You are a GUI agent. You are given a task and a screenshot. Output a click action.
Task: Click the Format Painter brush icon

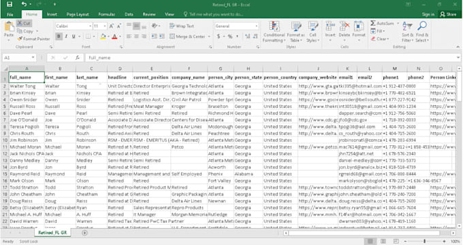20,39
